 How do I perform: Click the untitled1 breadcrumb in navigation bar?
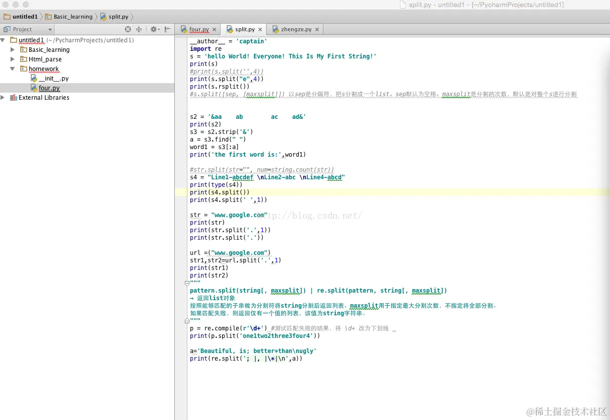(21, 17)
